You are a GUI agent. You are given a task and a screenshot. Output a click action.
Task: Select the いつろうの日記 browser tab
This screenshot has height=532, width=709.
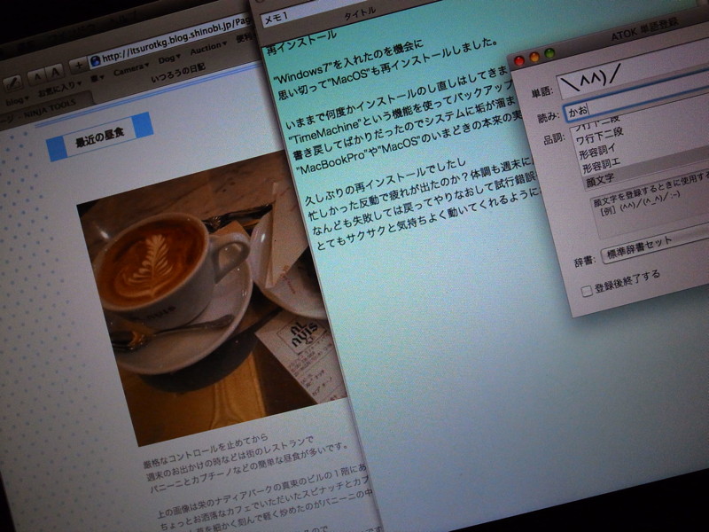click(178, 74)
